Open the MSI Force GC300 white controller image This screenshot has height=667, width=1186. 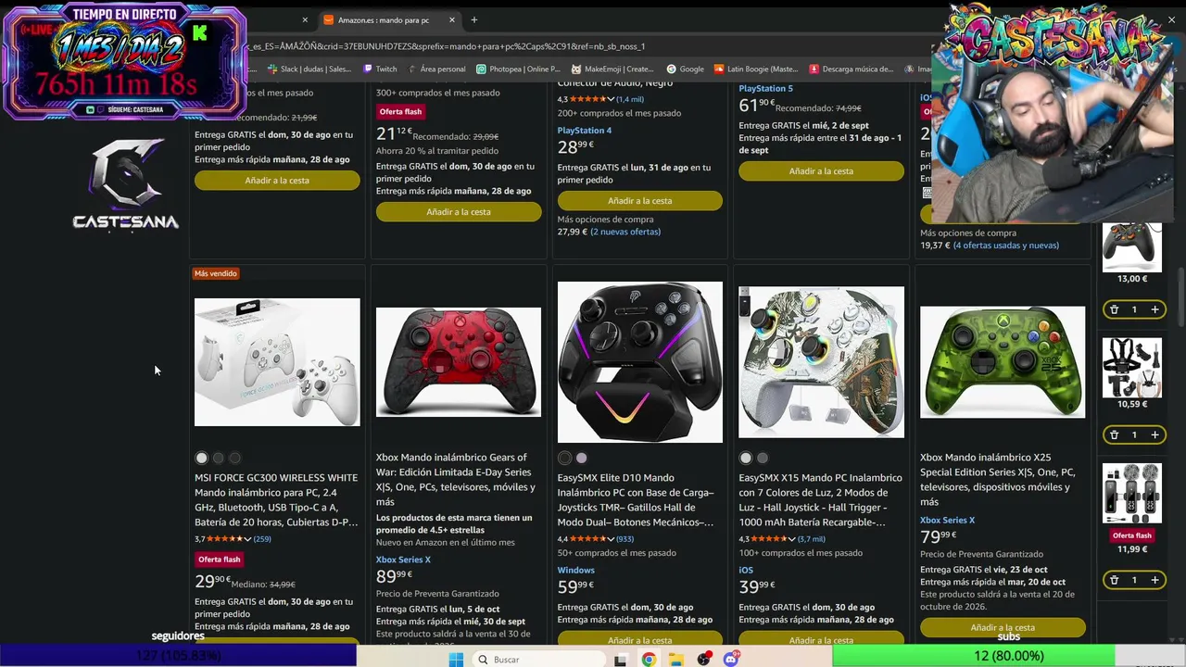coord(277,362)
